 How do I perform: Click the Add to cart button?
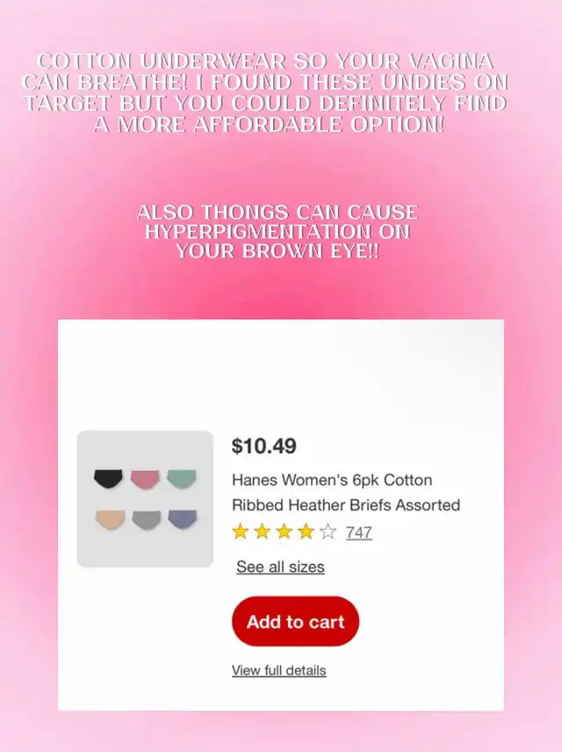click(295, 622)
